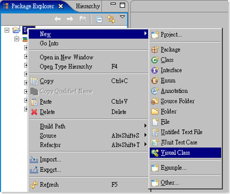Open the New submenu
Viewport: 230px width, 194px height.
pos(88,34)
